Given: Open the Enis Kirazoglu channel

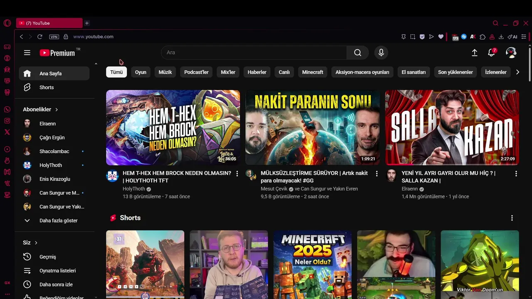Looking at the screenshot, I should point(54,179).
